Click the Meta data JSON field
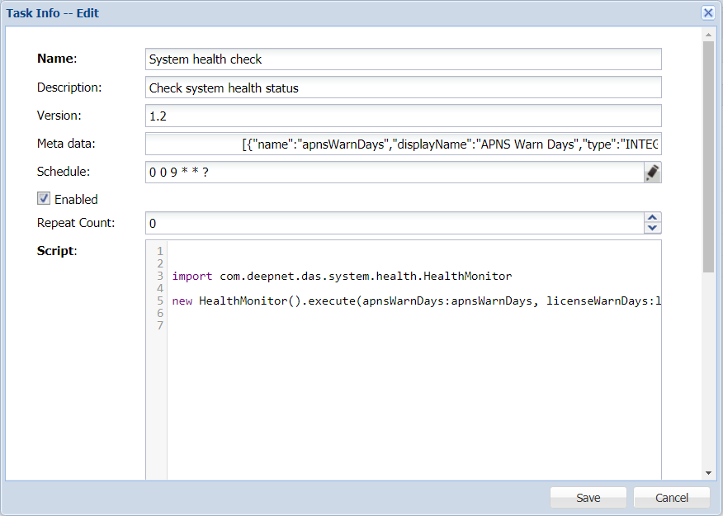Screen dimensions: 723x516 pos(403,144)
